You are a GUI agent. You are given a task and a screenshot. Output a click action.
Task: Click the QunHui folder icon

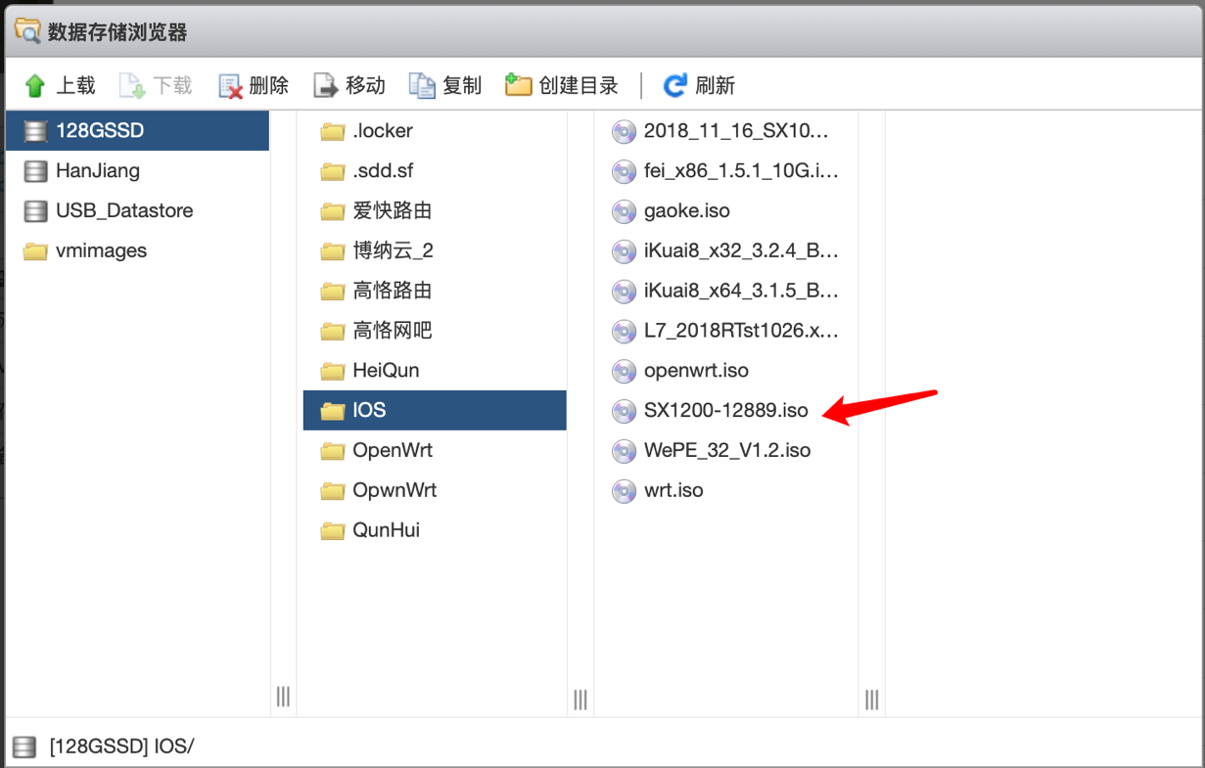(x=333, y=531)
